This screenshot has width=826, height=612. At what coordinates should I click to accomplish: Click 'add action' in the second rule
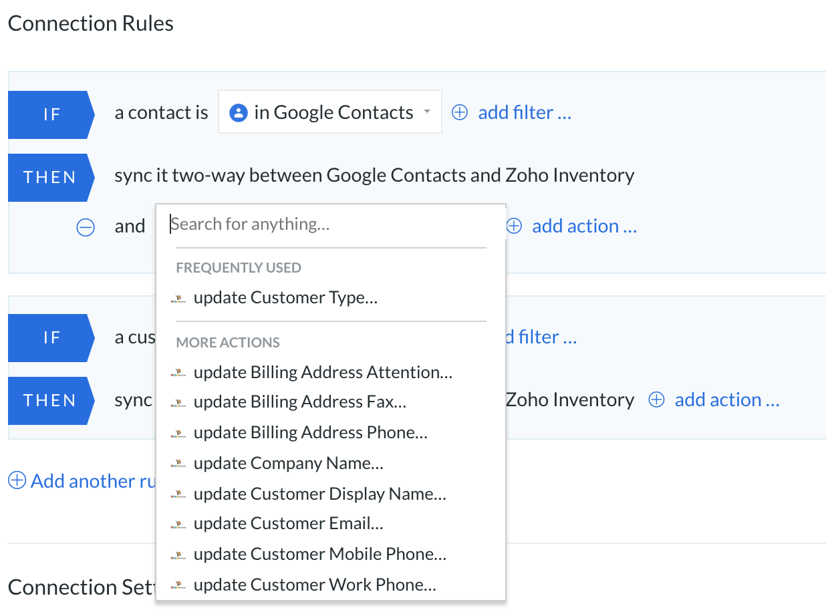pos(727,400)
